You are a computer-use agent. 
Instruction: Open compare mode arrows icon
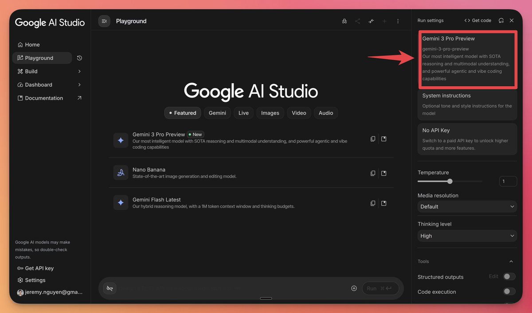coord(371,21)
